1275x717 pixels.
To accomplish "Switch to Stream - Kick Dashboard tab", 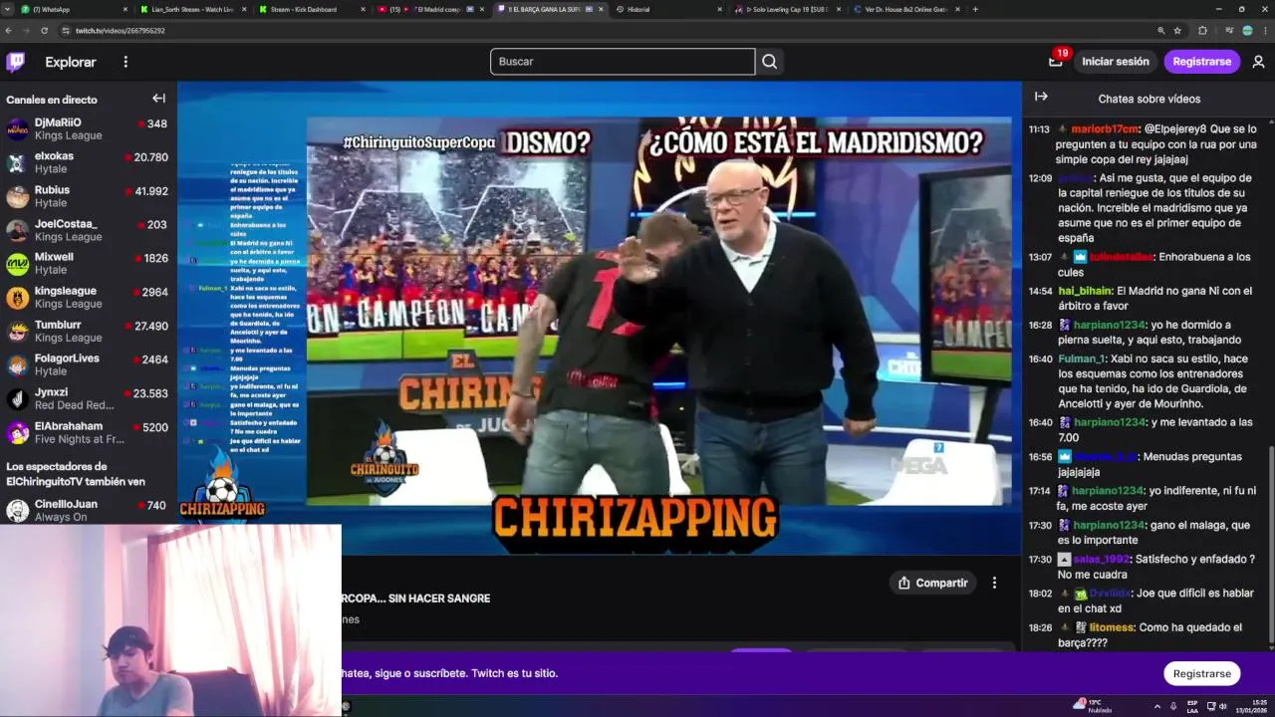I will (x=311, y=9).
